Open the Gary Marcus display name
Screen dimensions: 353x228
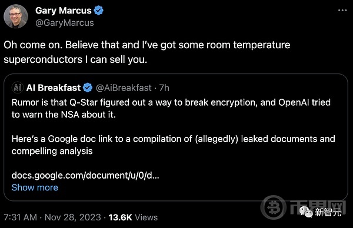coord(64,11)
